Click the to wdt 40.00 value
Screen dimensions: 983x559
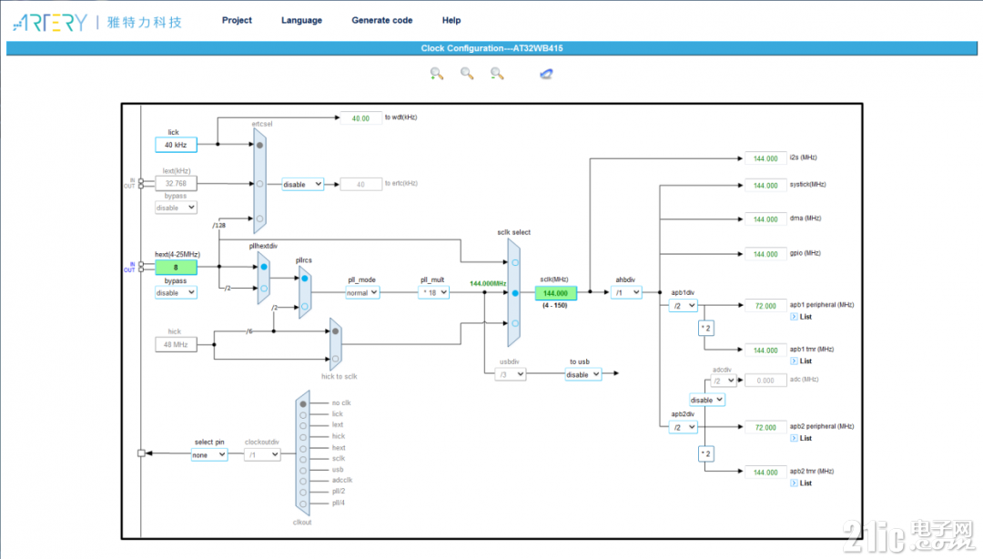[x=360, y=118]
